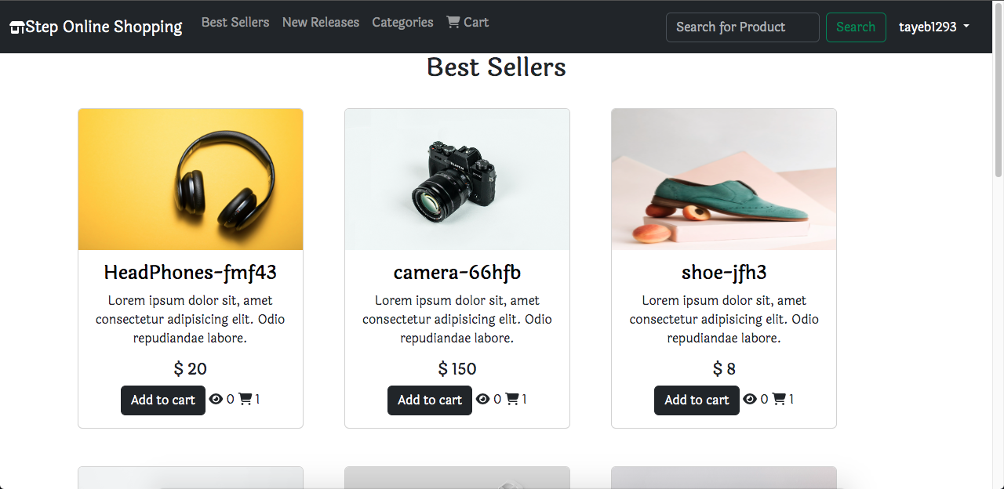
Task: Expand the tayeb1293 user dropdown
Action: pos(934,27)
